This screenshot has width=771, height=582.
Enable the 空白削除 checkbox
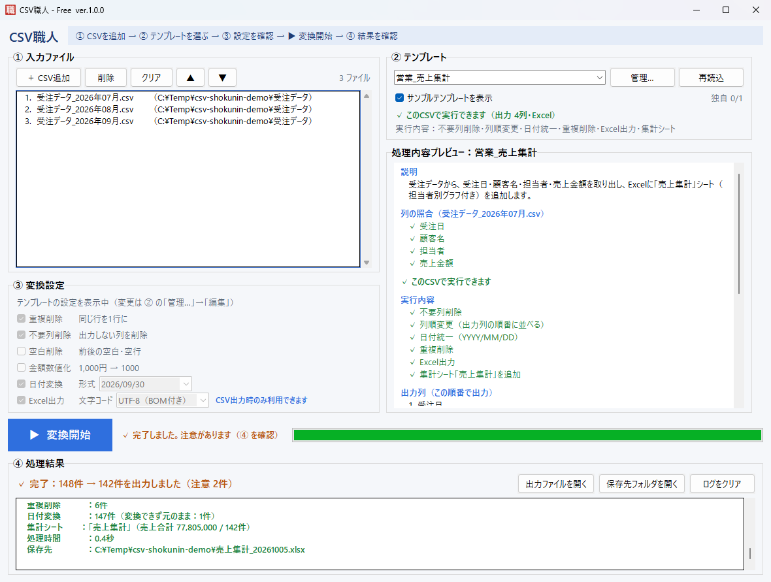(21, 351)
